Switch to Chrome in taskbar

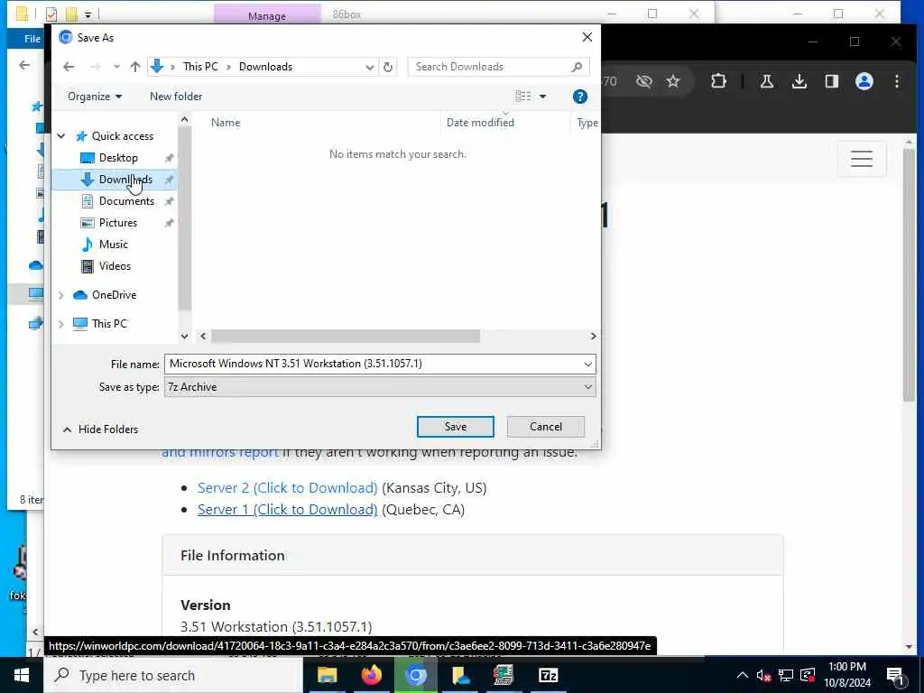[415, 675]
